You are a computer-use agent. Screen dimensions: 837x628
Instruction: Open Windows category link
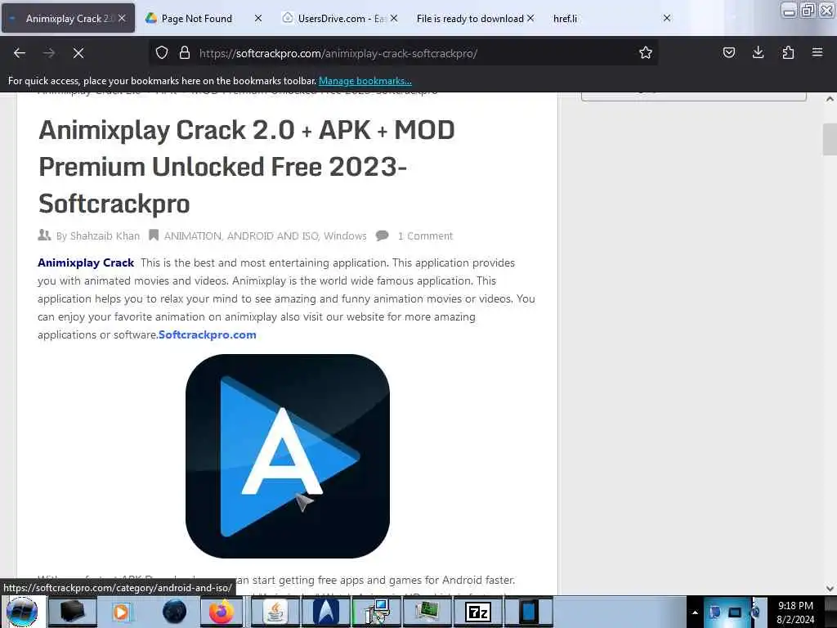tap(346, 236)
